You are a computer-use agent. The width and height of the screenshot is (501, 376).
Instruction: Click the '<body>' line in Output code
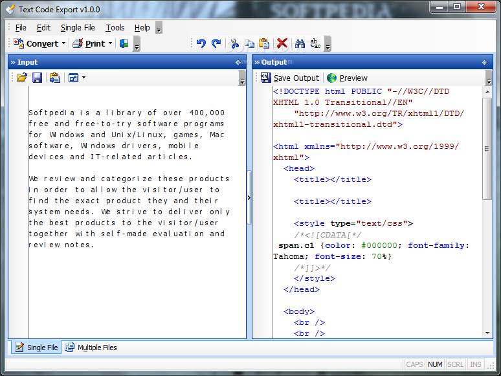pyautogui.click(x=299, y=311)
